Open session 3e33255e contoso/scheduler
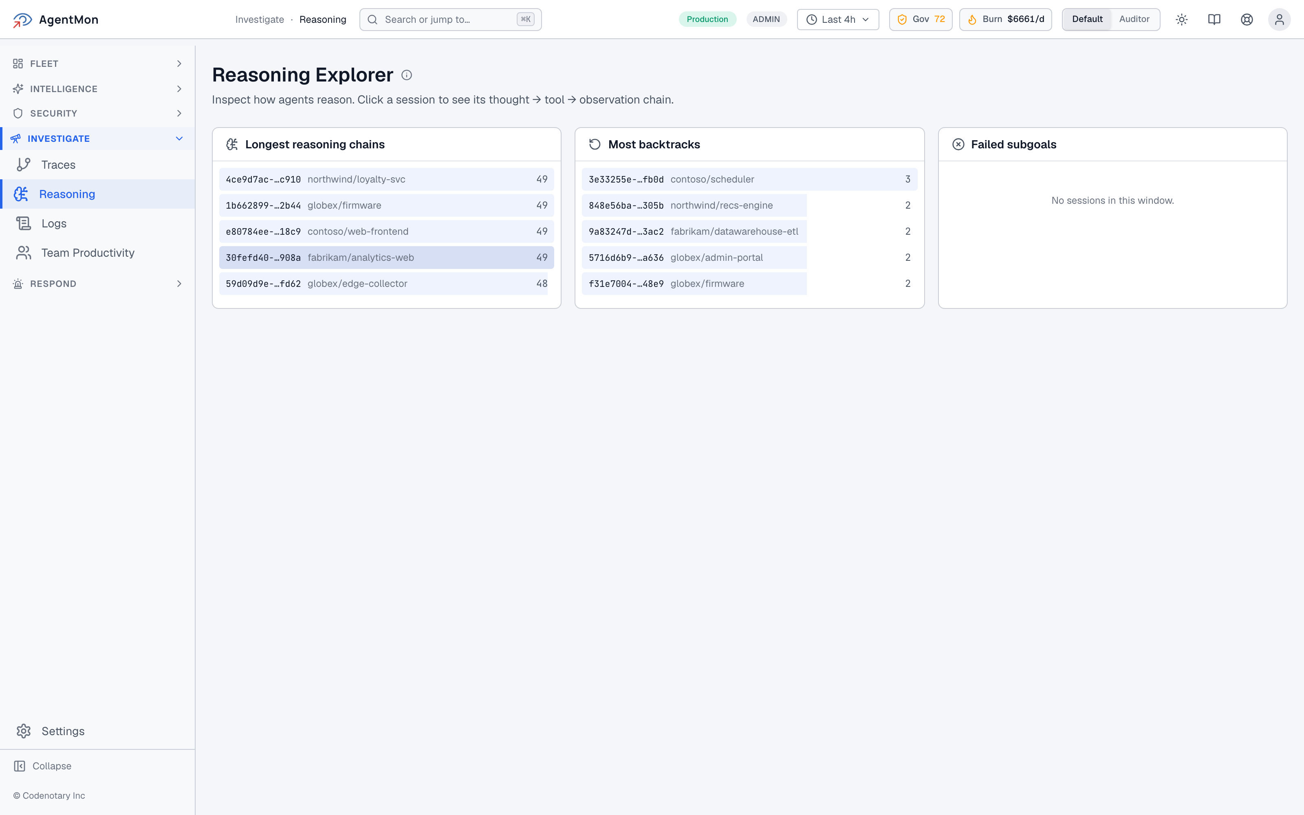Viewport: 1304px width, 815px height. [749, 179]
